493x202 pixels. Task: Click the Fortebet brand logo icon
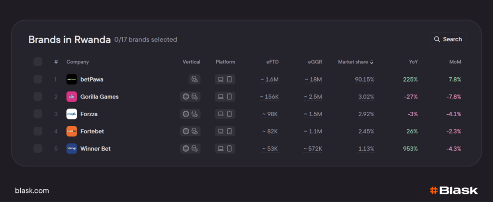coord(72,131)
